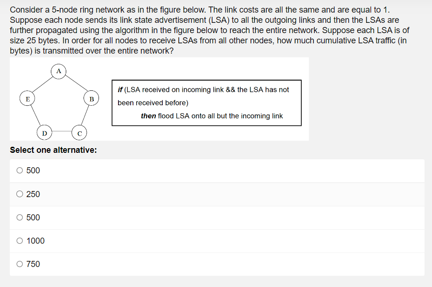Click node D in the ring diagram

point(45,133)
